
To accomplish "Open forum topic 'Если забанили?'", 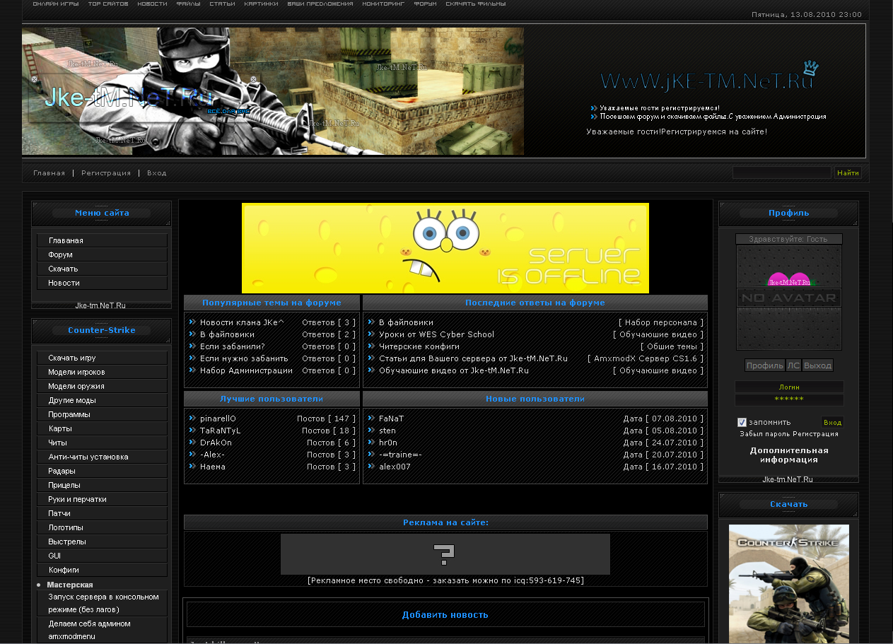I will point(232,346).
